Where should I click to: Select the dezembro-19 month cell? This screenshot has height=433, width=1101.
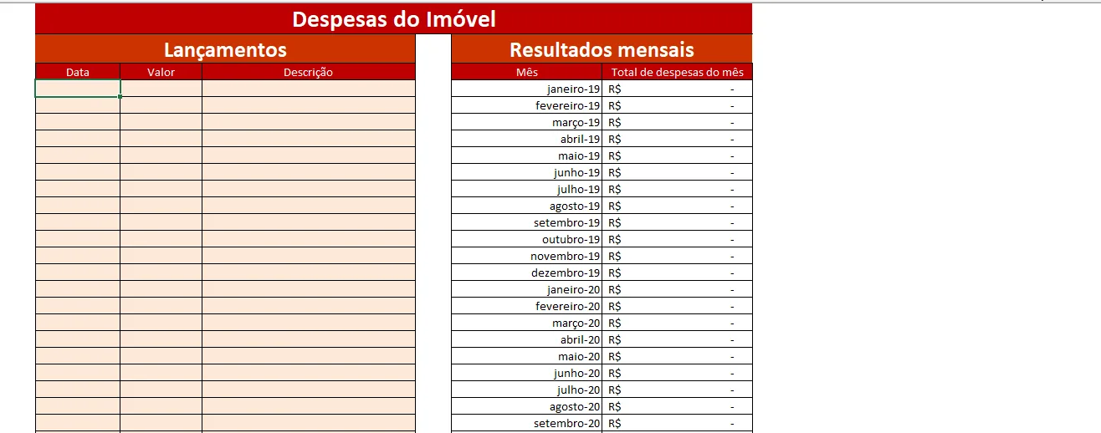pyautogui.click(x=527, y=273)
